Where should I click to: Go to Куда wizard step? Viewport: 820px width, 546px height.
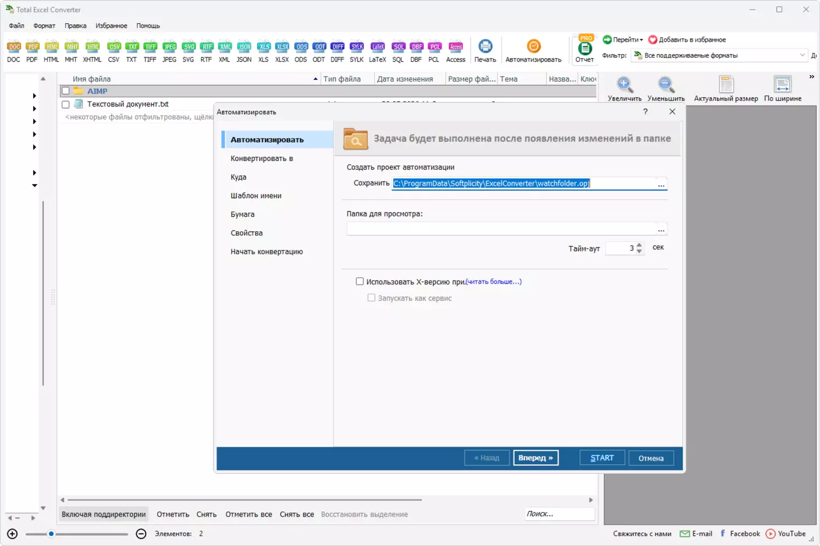238,177
